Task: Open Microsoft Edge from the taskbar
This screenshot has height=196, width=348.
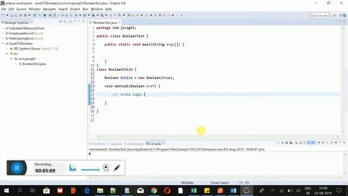Action: click(x=87, y=191)
